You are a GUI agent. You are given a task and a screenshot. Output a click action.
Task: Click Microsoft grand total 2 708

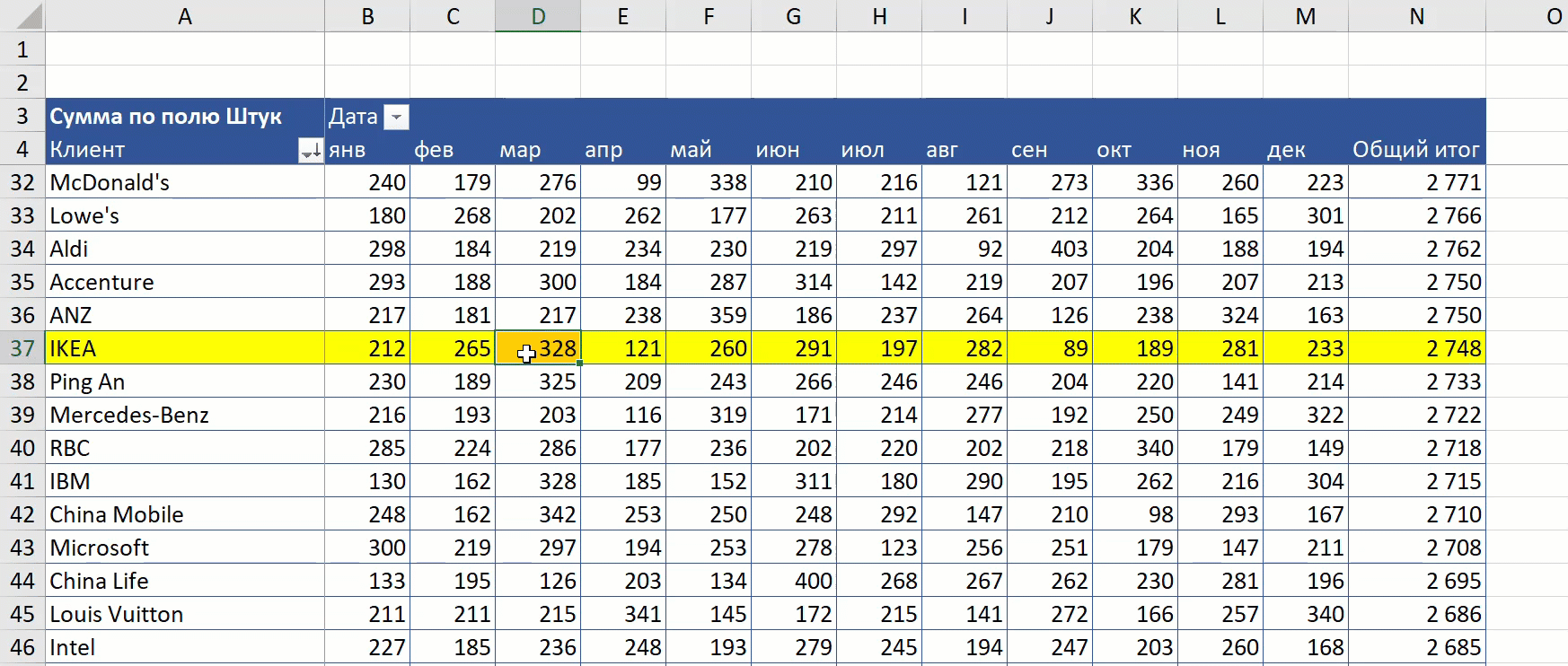(1417, 548)
